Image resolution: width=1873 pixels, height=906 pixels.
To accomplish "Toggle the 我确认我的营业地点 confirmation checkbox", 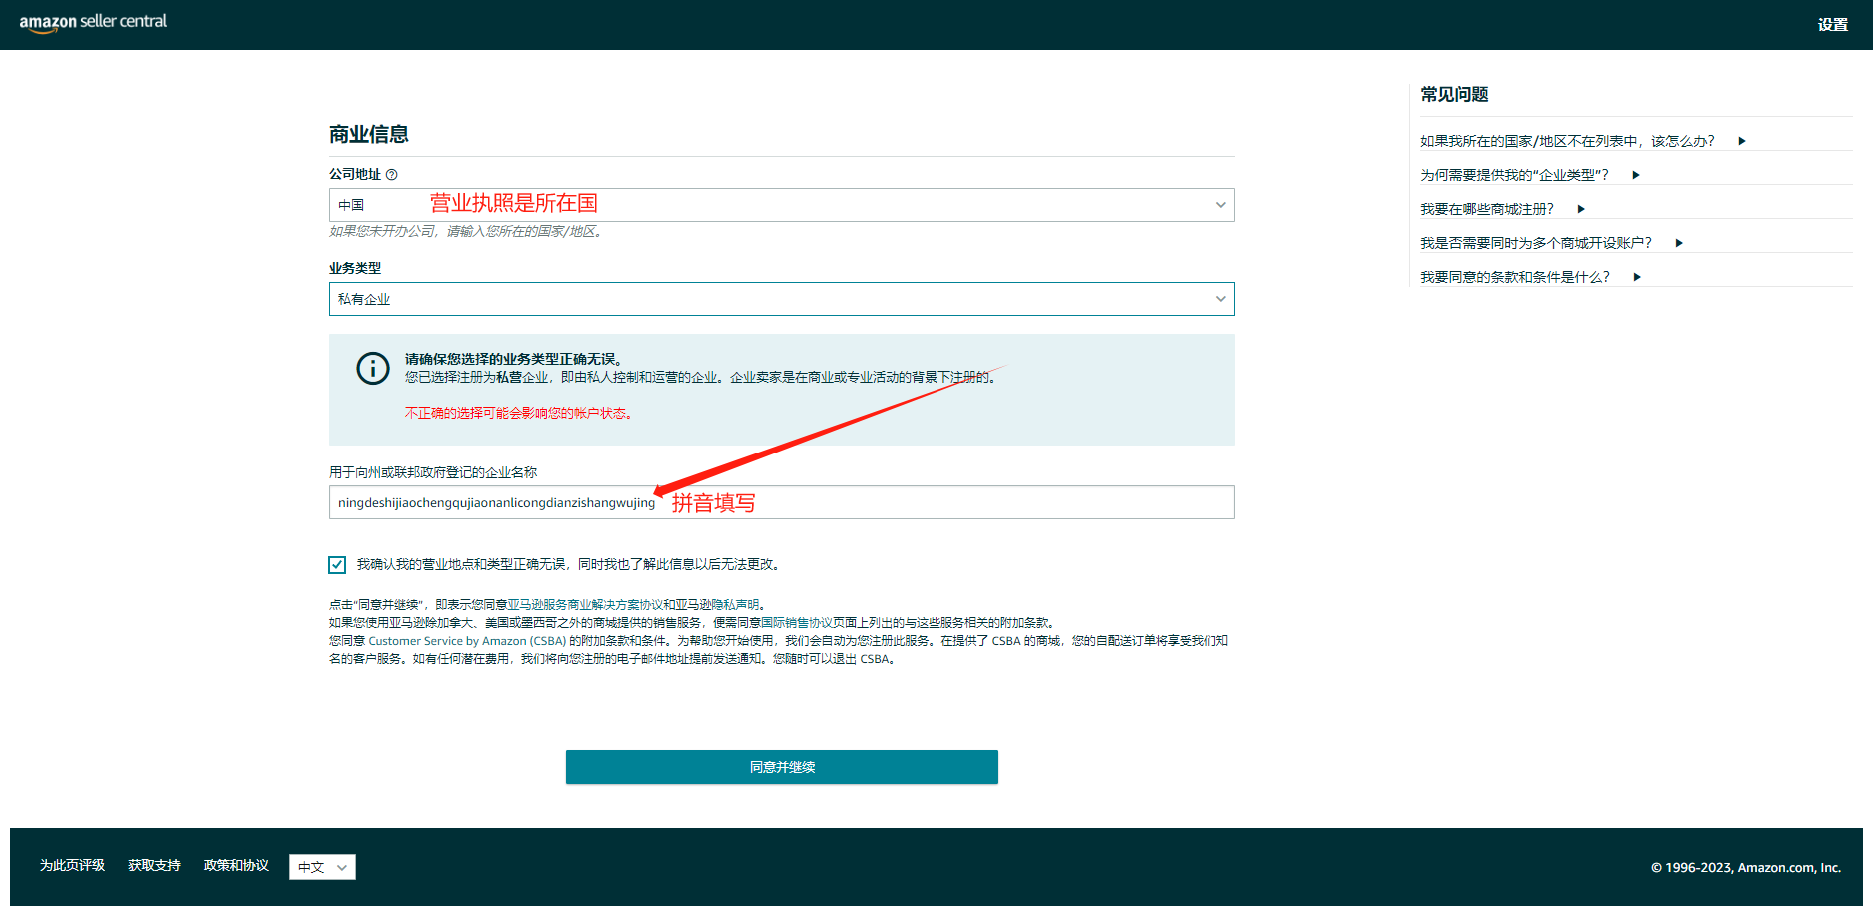I will [x=337, y=565].
